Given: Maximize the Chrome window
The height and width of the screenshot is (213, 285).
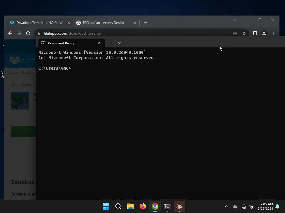Looking at the screenshot, I should pyautogui.click(x=260, y=20).
